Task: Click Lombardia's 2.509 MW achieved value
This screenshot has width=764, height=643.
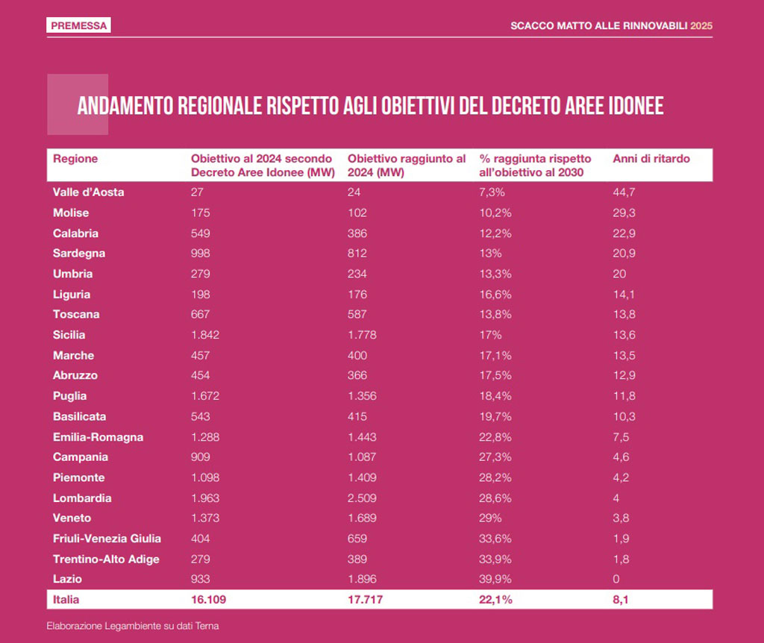Action: point(362,498)
